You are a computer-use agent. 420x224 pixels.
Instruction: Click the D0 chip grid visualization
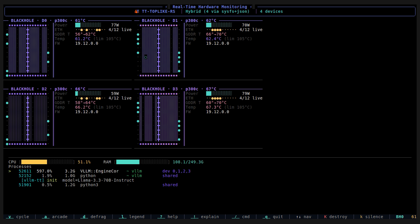coord(28,50)
